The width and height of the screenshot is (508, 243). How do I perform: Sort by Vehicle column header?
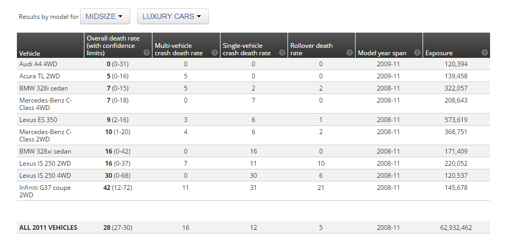coord(30,53)
